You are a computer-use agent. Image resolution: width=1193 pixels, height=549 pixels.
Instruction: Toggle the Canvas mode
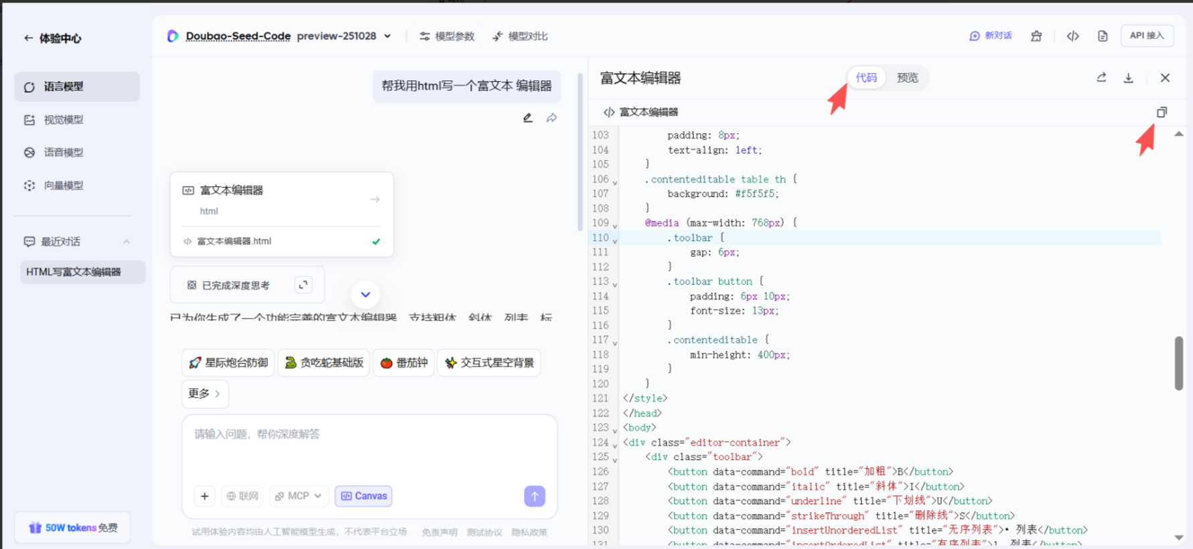tap(364, 496)
